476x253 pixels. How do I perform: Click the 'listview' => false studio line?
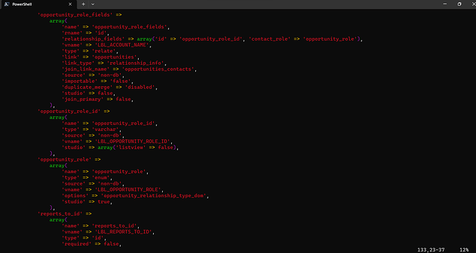coord(120,148)
